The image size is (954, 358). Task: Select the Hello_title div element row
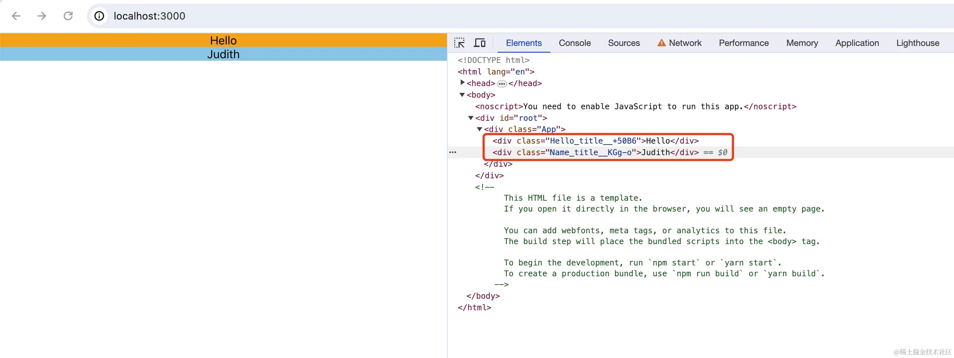coord(595,141)
